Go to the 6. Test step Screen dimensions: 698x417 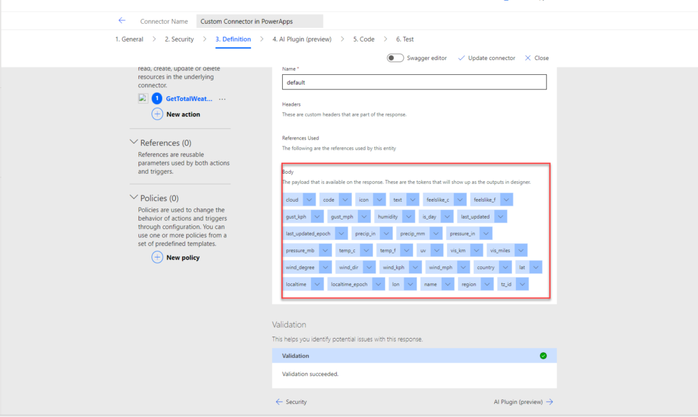point(405,39)
